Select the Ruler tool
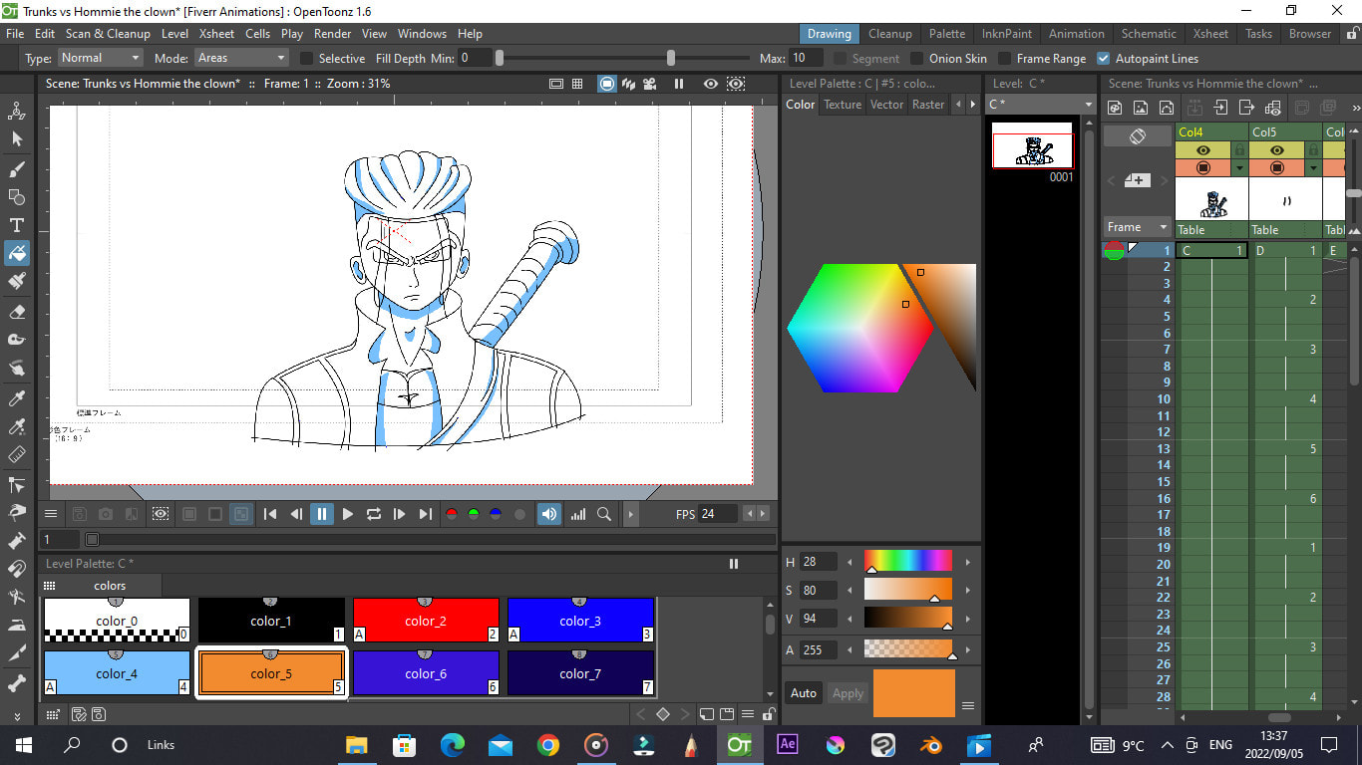 point(17,455)
